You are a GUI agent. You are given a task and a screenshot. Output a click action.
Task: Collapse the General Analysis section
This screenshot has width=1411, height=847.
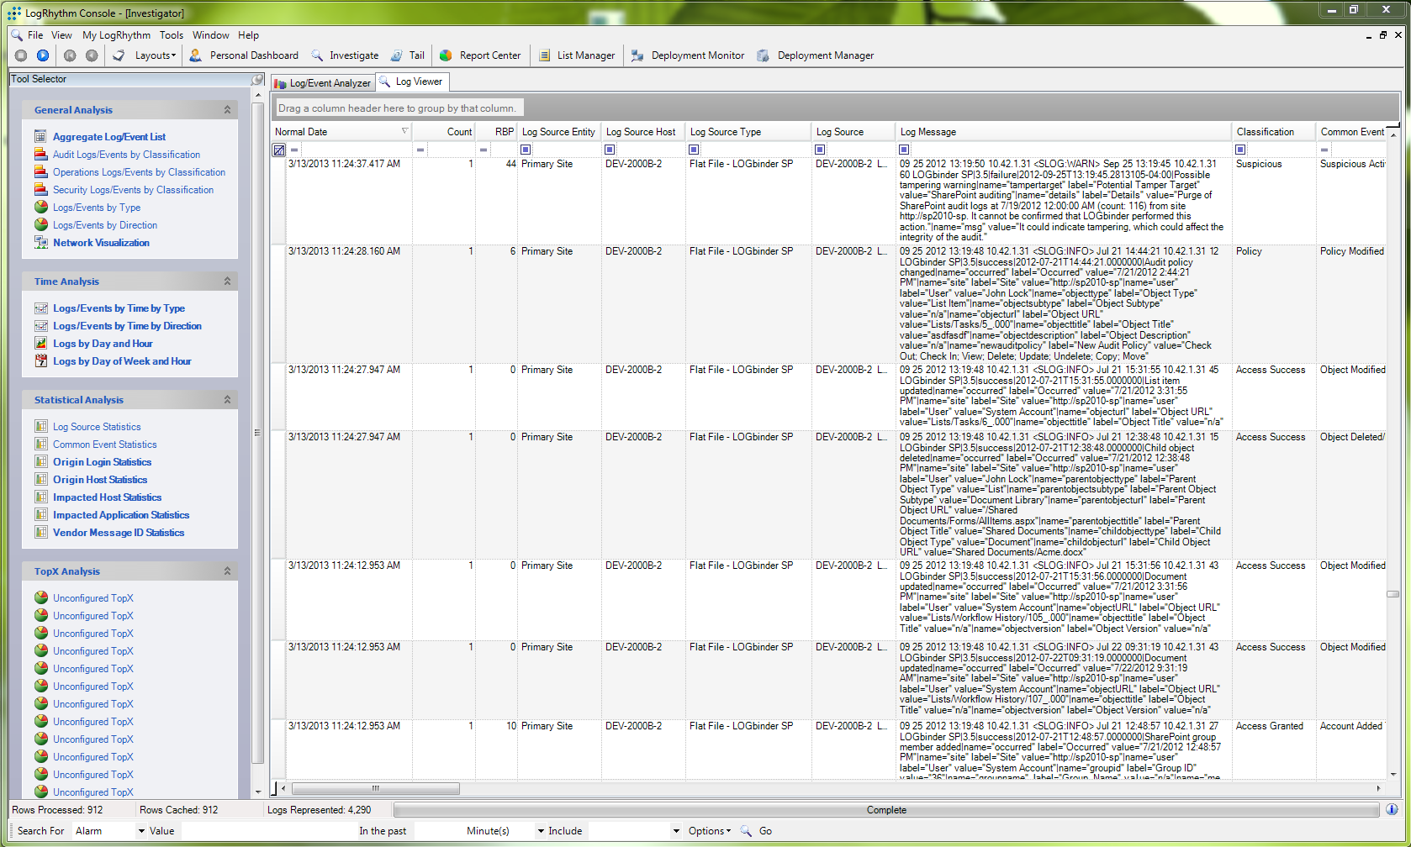[227, 110]
